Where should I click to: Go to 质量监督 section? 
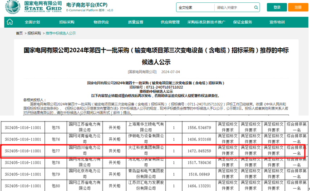[x=135, y=22]
